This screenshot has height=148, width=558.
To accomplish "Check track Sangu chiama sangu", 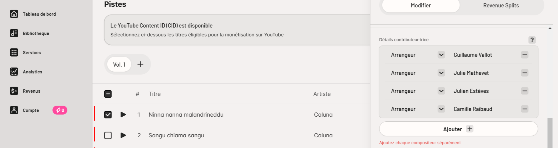I will [108, 135].
